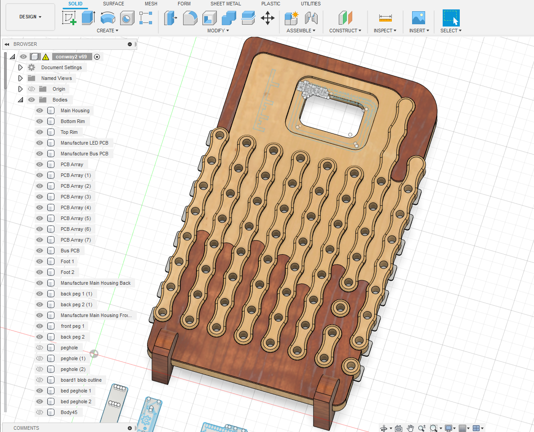
Task: Show the hidden Origin folder
Action: coord(31,89)
